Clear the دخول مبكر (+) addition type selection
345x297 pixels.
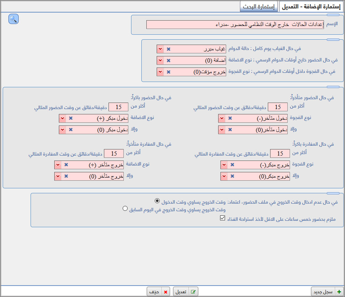(71, 119)
